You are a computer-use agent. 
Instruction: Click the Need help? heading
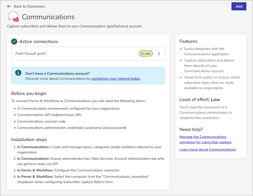pos(191,129)
